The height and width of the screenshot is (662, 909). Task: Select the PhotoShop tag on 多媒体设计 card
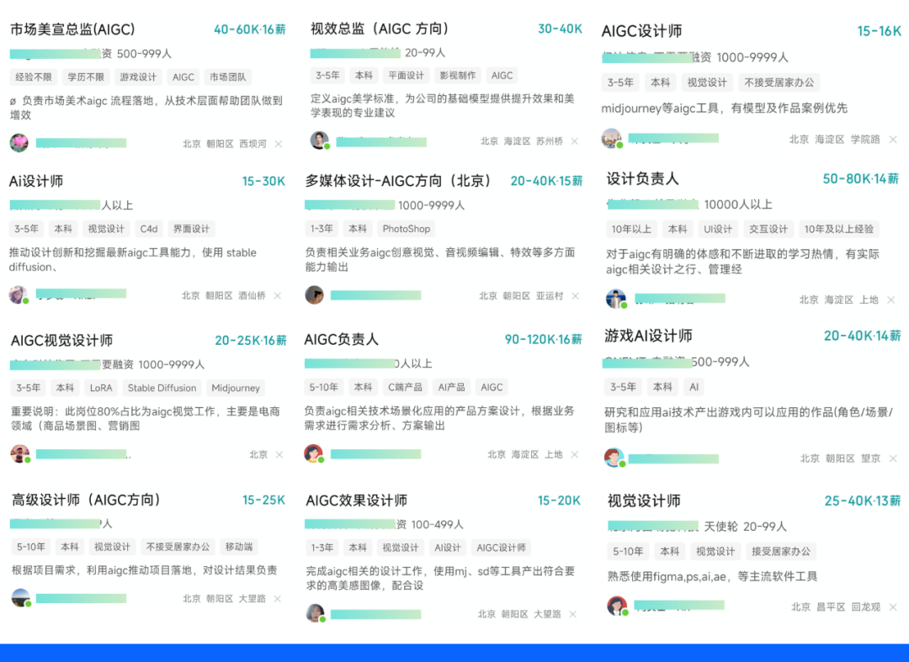(406, 229)
